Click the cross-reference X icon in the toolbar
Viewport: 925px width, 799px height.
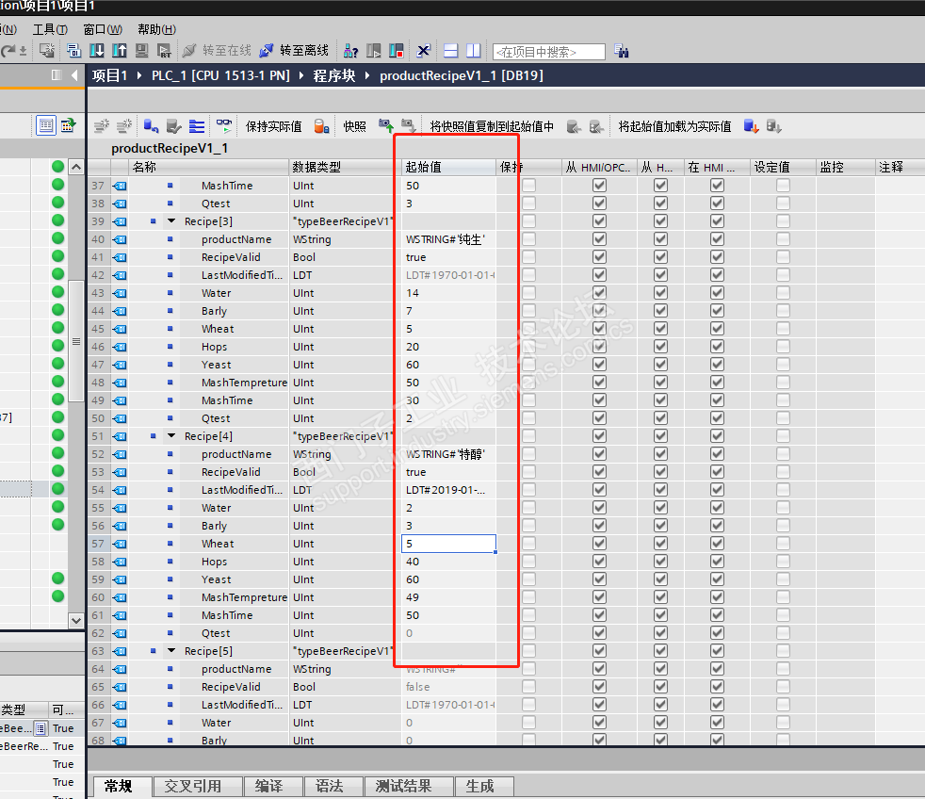(423, 51)
